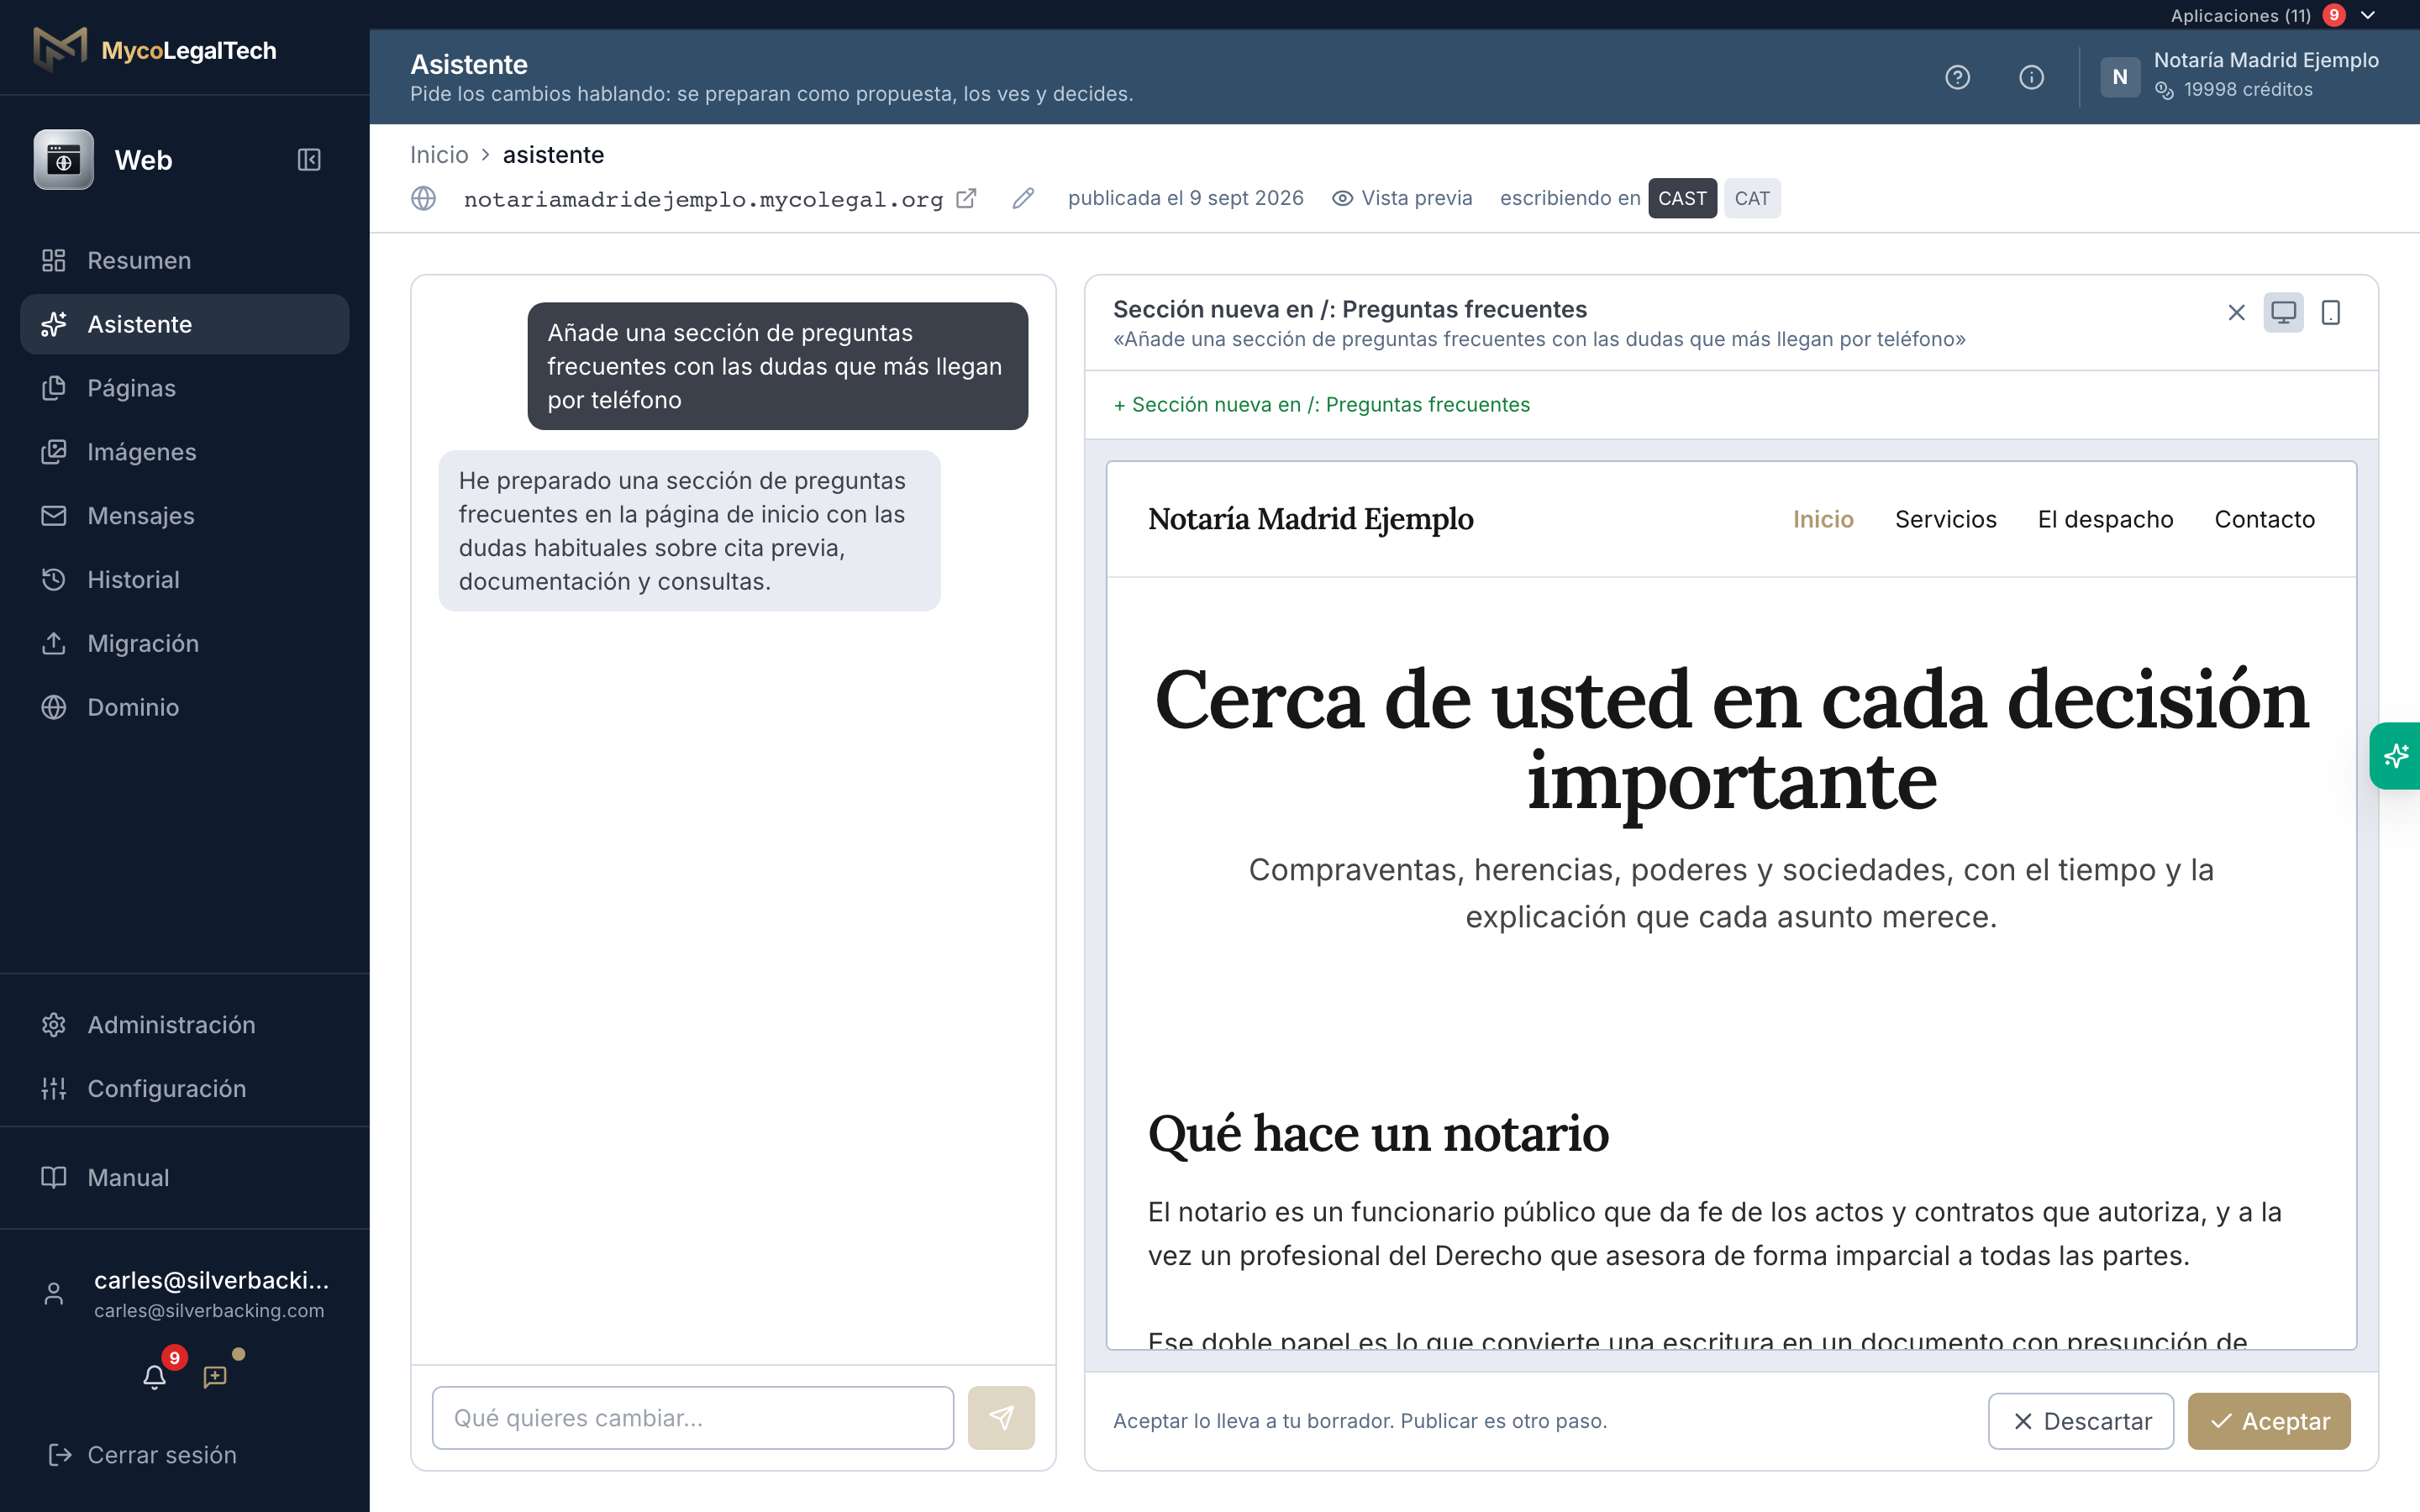Switch preview to mobile view

click(x=2331, y=313)
